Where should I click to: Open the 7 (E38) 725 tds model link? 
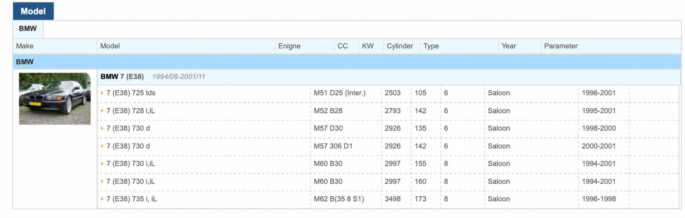coord(131,93)
